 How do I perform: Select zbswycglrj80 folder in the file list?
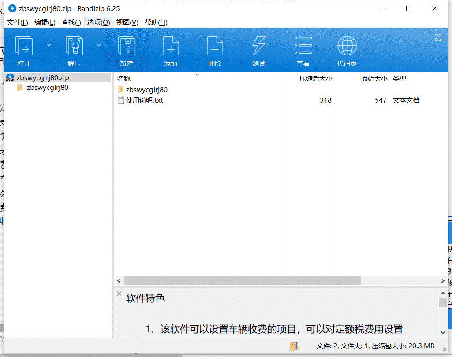[x=147, y=89]
